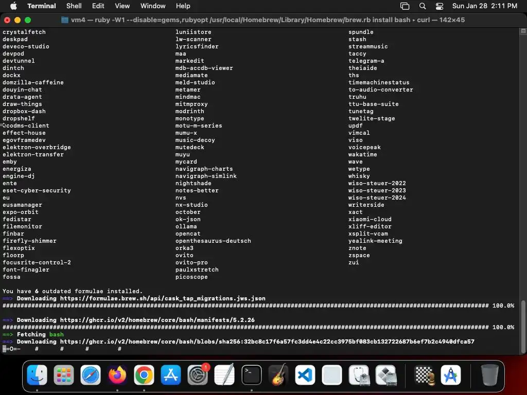The width and height of the screenshot is (527, 395).
Task: Open the View menu
Action: [122, 6]
